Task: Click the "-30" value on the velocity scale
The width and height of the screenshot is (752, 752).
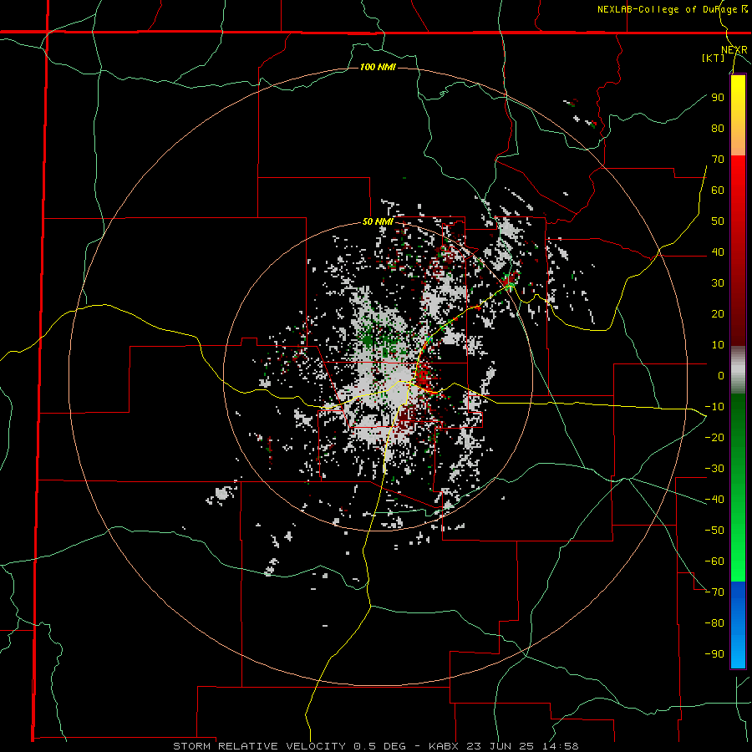Action: pos(714,469)
